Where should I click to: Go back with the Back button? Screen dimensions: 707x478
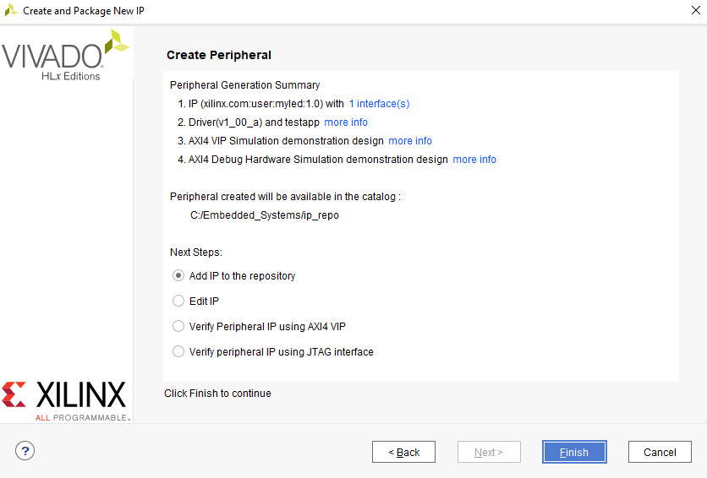tap(403, 452)
